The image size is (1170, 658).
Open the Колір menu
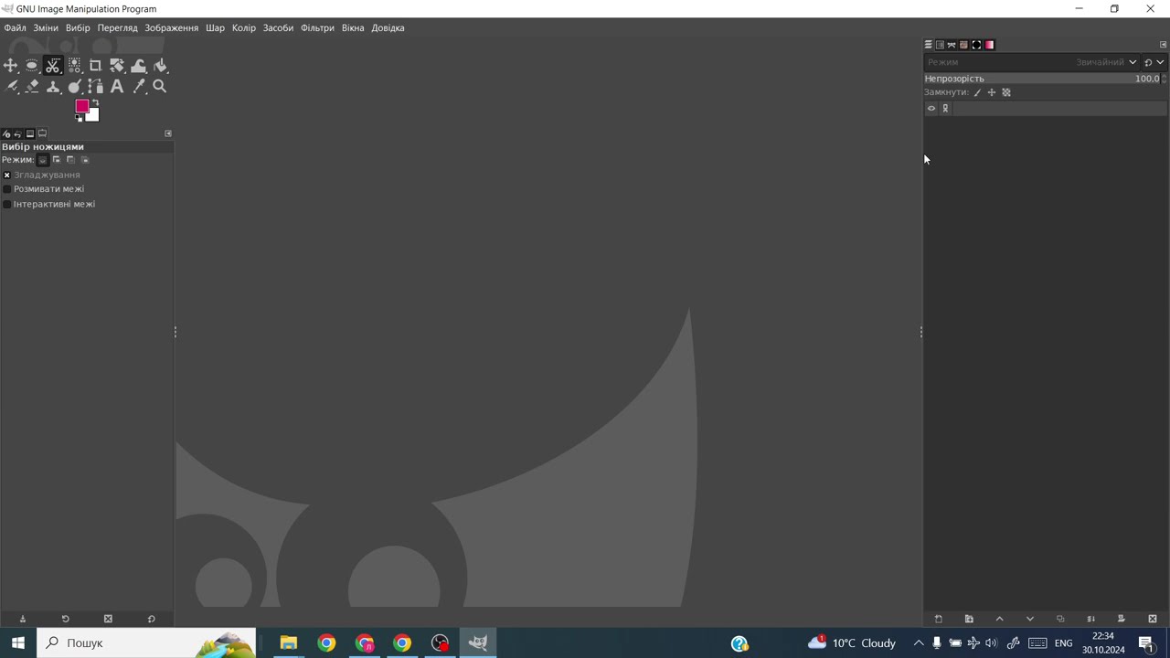(x=244, y=27)
